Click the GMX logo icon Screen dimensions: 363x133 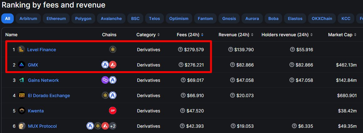coord(22,65)
